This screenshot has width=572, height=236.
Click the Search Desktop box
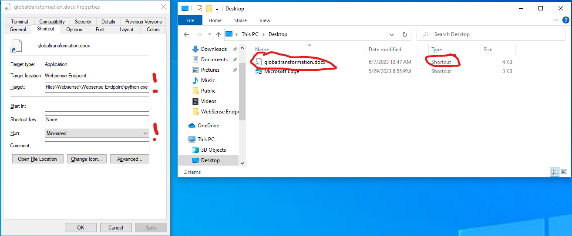coord(491,34)
